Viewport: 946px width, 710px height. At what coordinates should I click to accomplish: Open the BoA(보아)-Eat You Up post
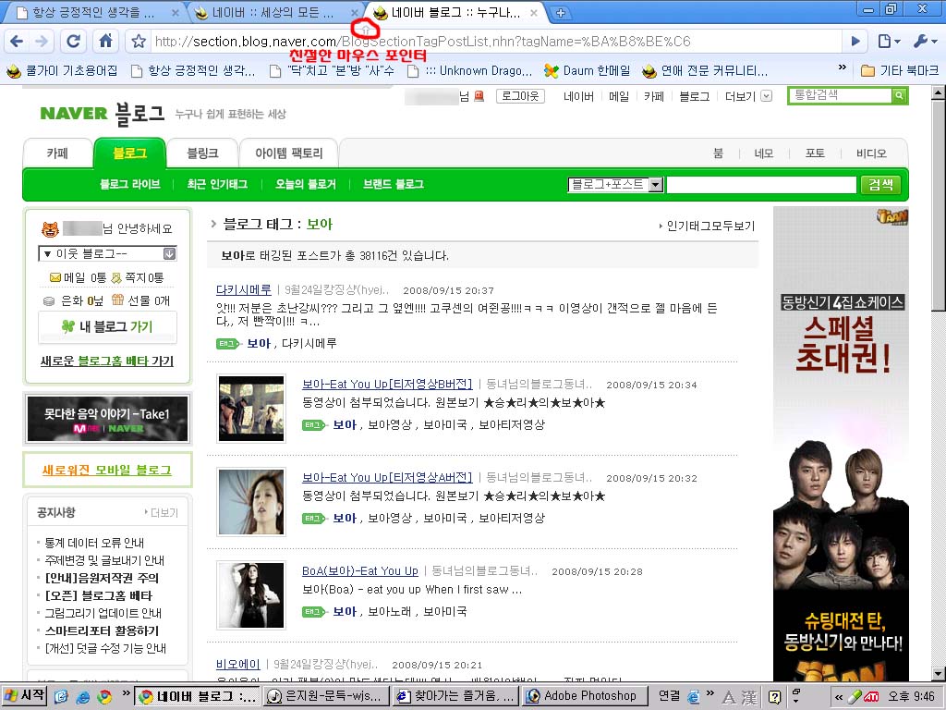tap(360, 571)
